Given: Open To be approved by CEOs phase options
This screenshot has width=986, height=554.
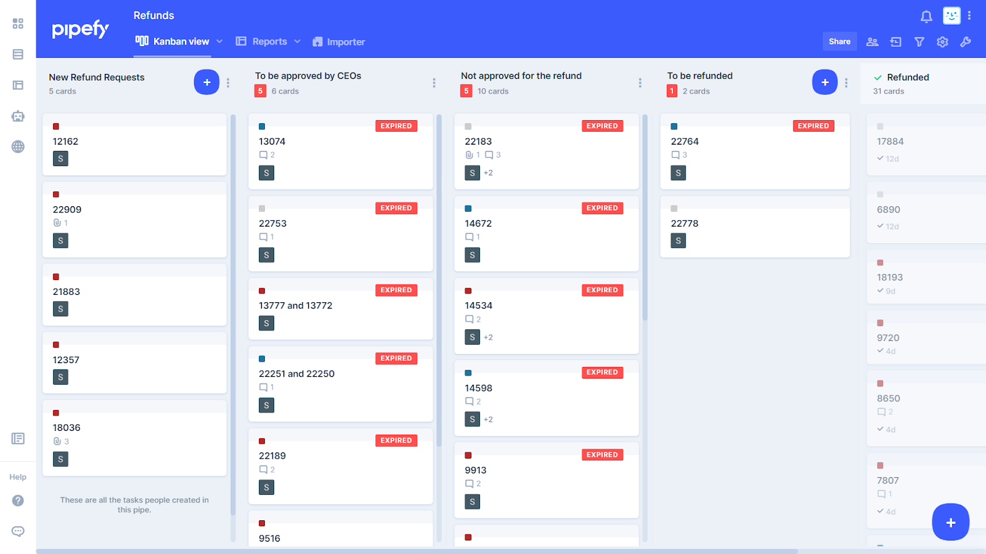Looking at the screenshot, I should click(x=434, y=82).
